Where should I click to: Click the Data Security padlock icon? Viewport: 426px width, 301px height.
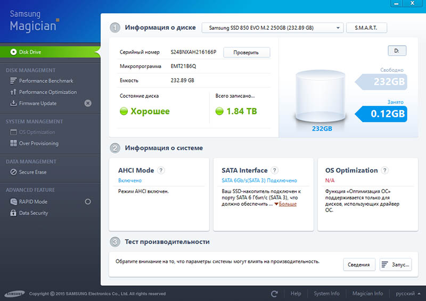pos(13,213)
